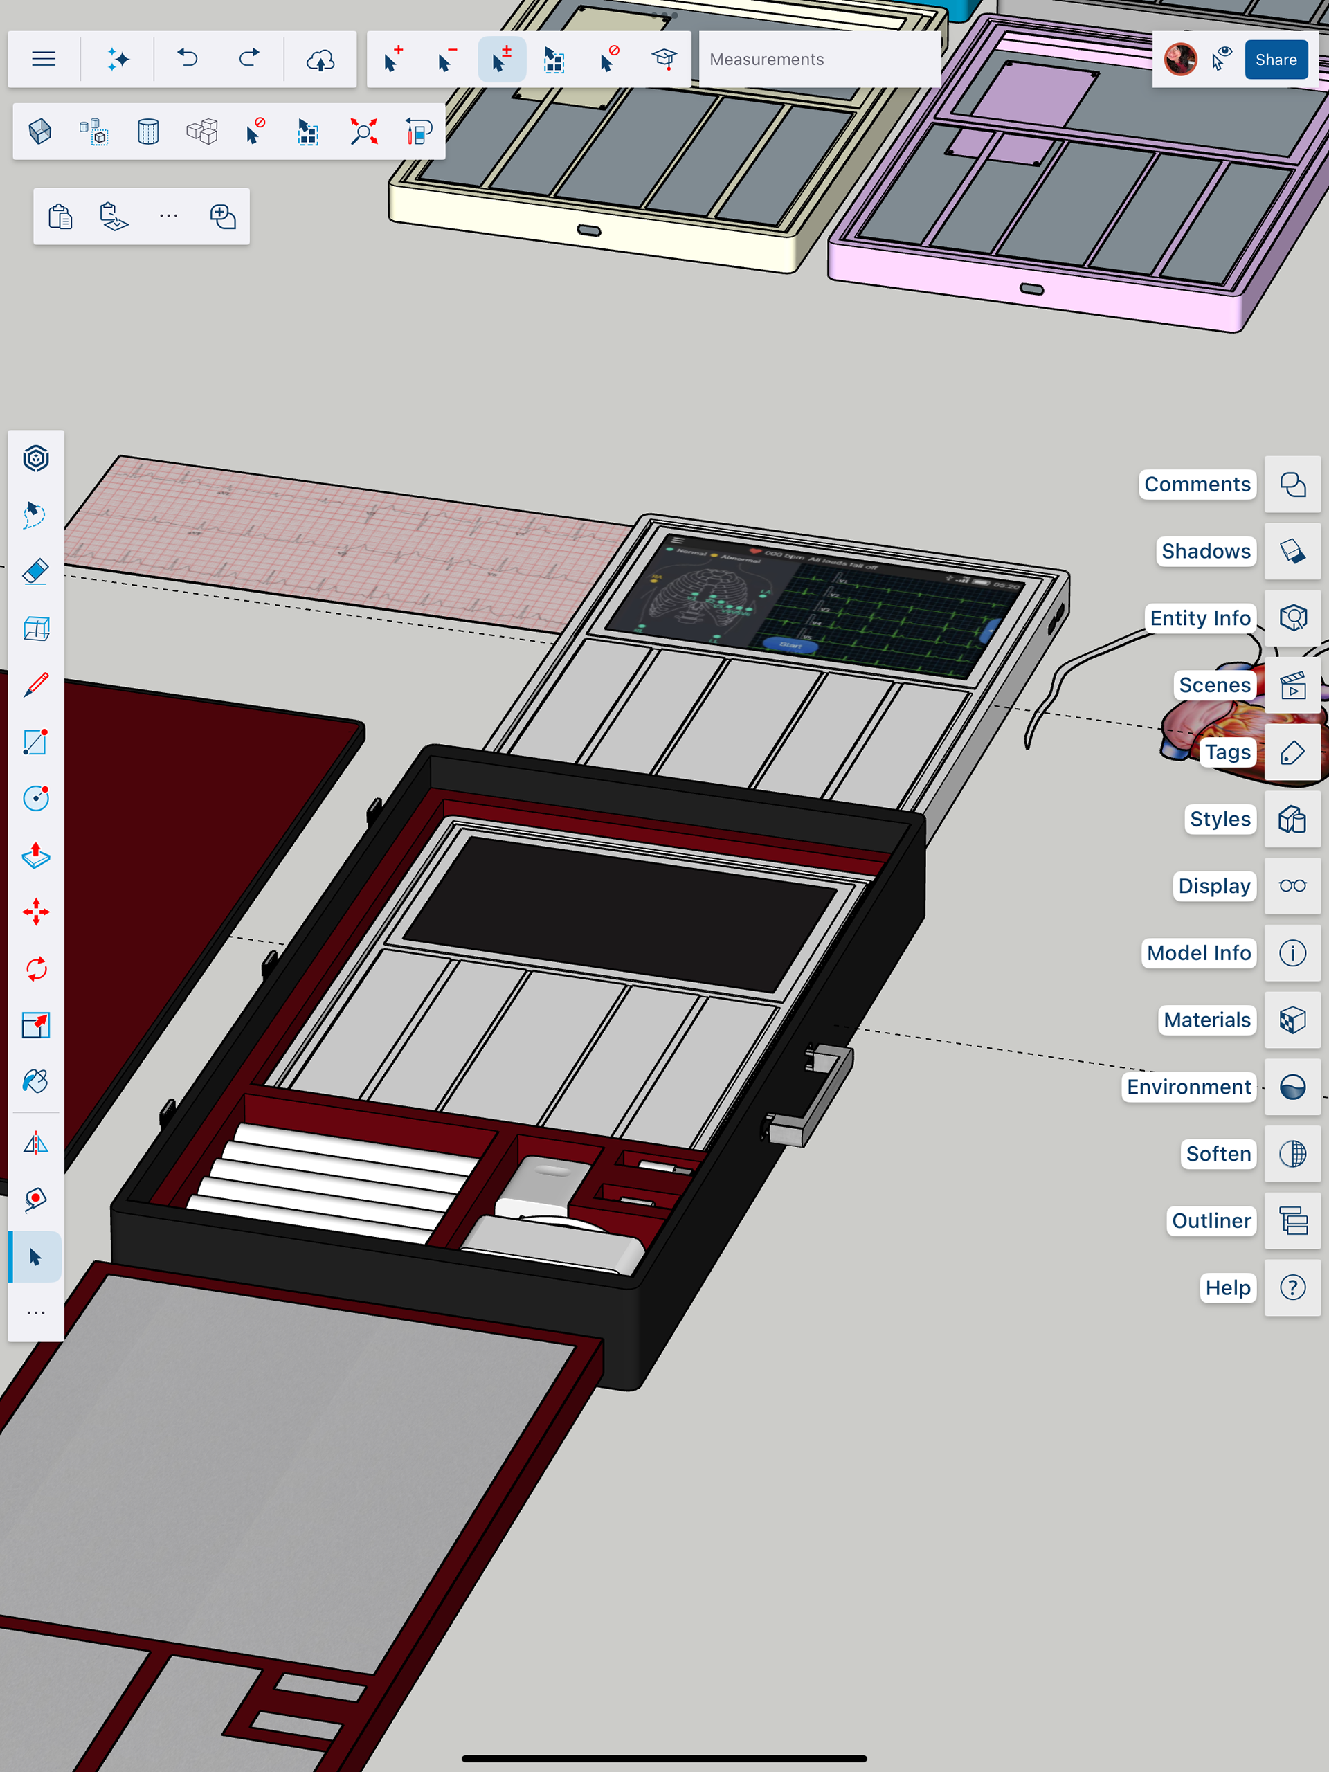This screenshot has height=1772, width=1329.
Task: Expand more tools ellipsis in left toolbar
Action: point(35,1313)
